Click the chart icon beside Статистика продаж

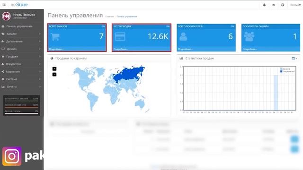[x=181, y=58]
